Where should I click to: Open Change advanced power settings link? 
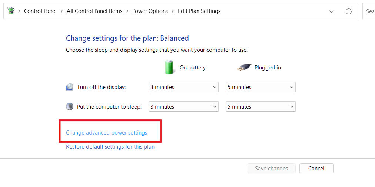(x=106, y=133)
